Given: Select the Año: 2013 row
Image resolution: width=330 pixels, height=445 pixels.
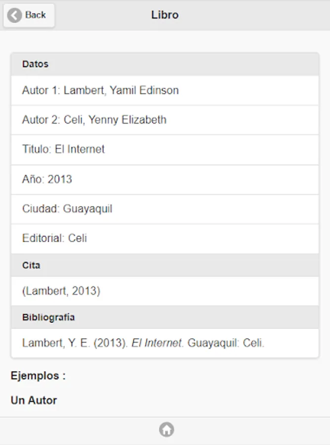Looking at the screenshot, I should (x=47, y=179).
